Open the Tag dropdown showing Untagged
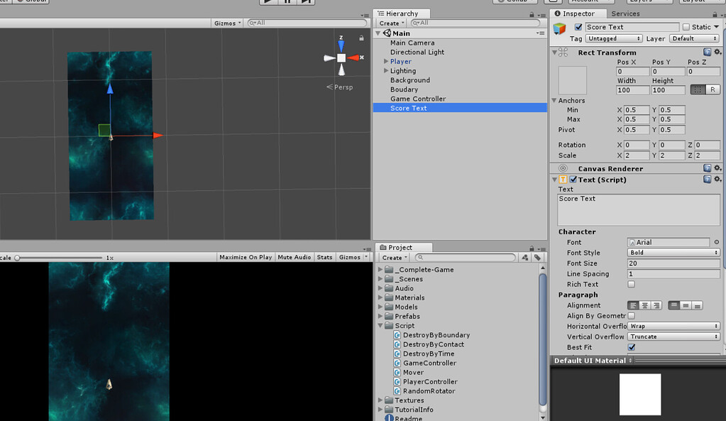726x421 pixels. 613,38
